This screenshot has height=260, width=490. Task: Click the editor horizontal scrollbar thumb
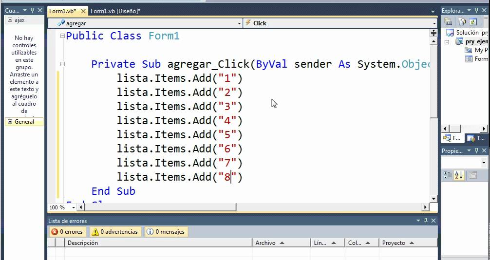click(160, 207)
